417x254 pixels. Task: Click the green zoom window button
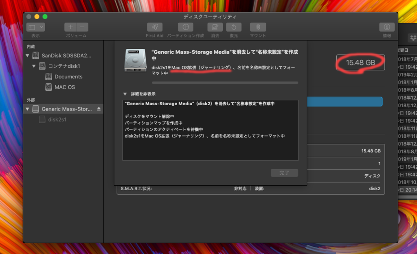tap(45, 17)
